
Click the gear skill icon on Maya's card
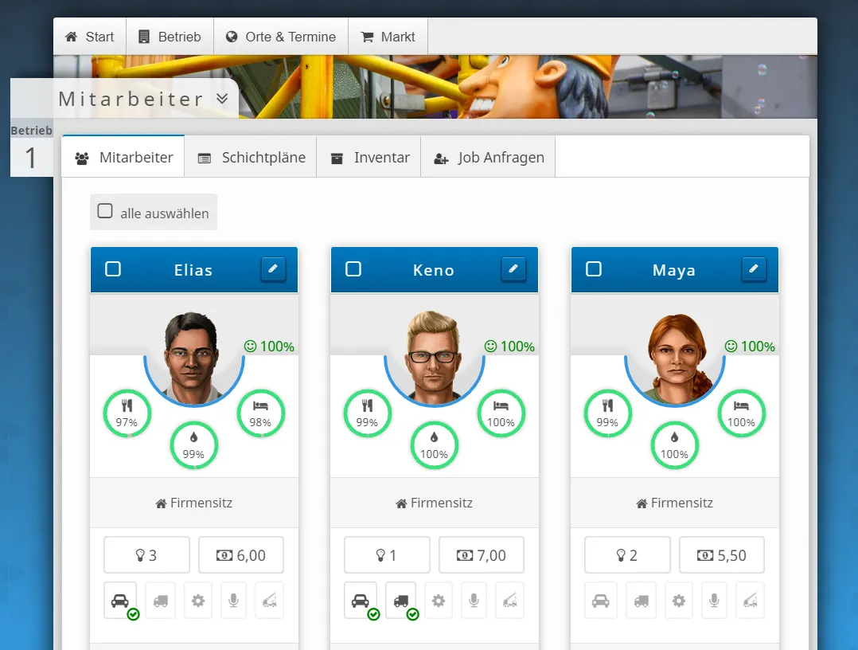[678, 601]
